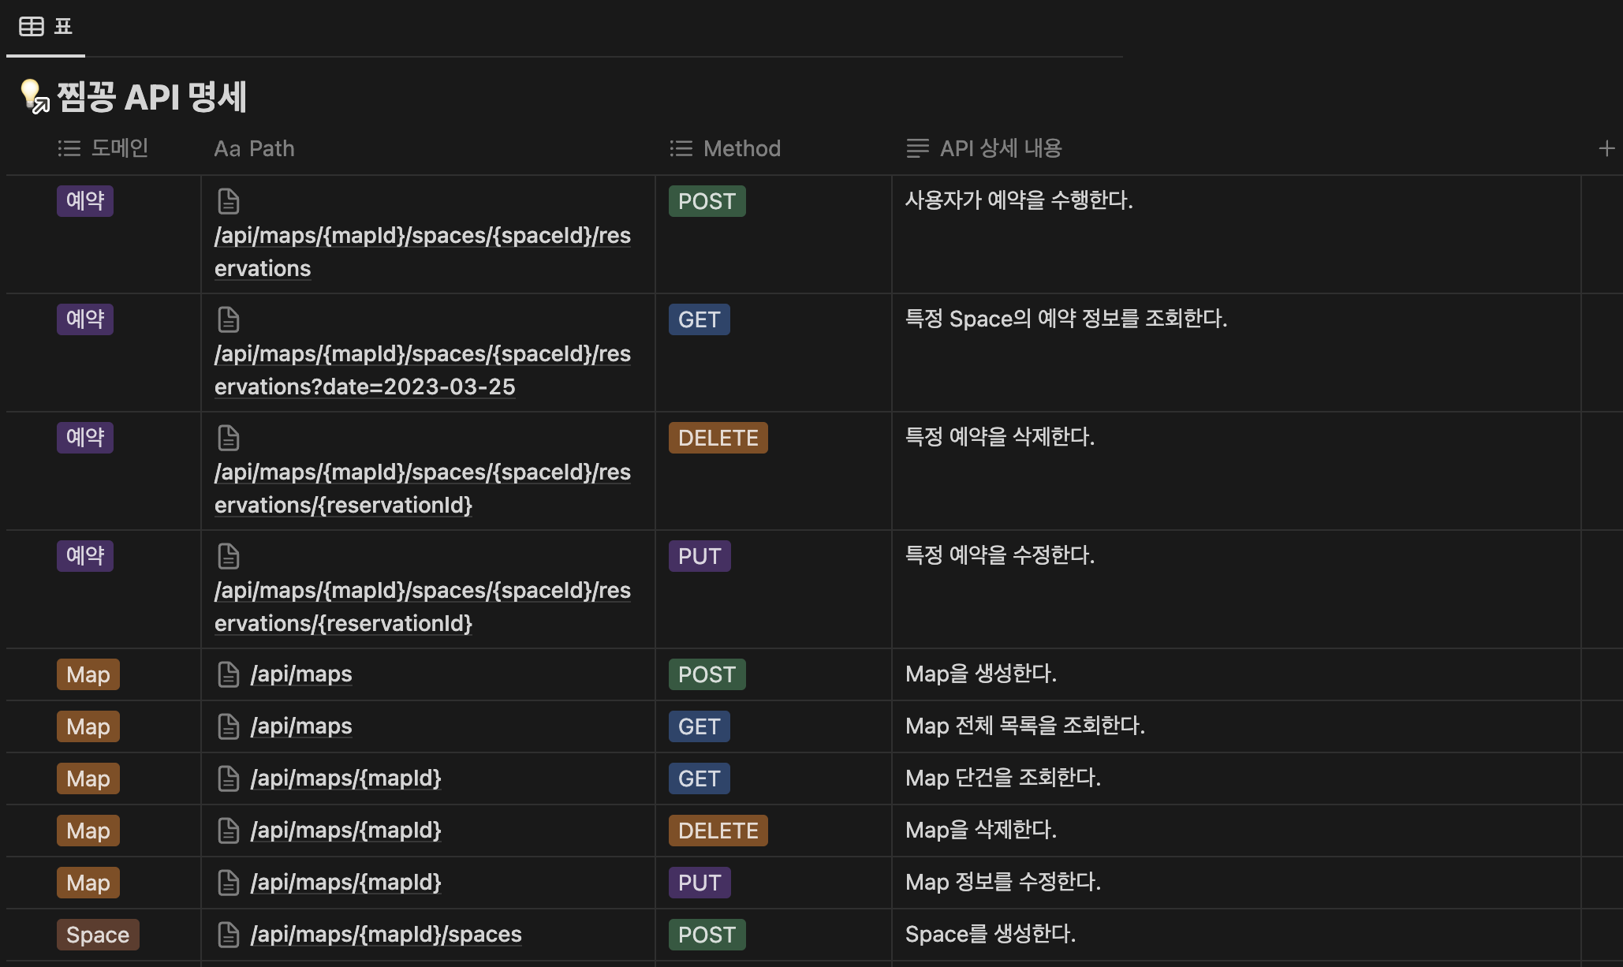1623x967 pixels.
Task: Select the orange DELETE tag in Map row
Action: point(718,831)
